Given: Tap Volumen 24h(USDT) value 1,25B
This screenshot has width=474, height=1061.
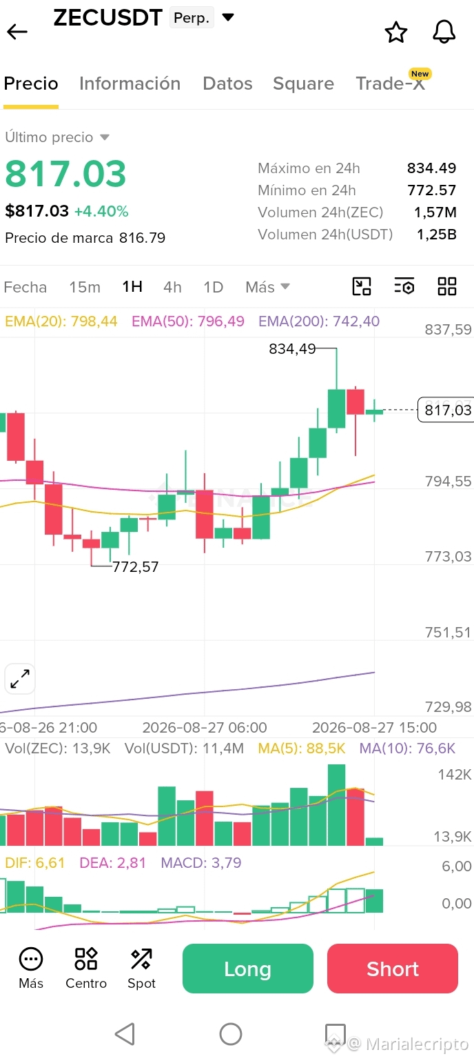Looking at the screenshot, I should coord(437,235).
